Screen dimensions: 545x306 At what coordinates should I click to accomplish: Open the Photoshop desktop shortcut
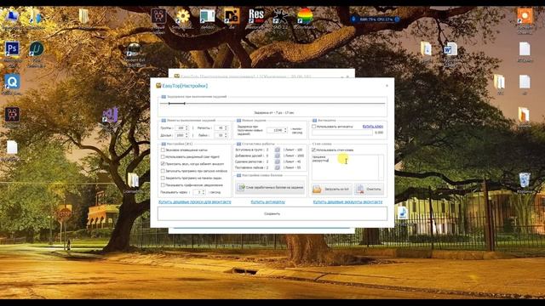coord(12,49)
